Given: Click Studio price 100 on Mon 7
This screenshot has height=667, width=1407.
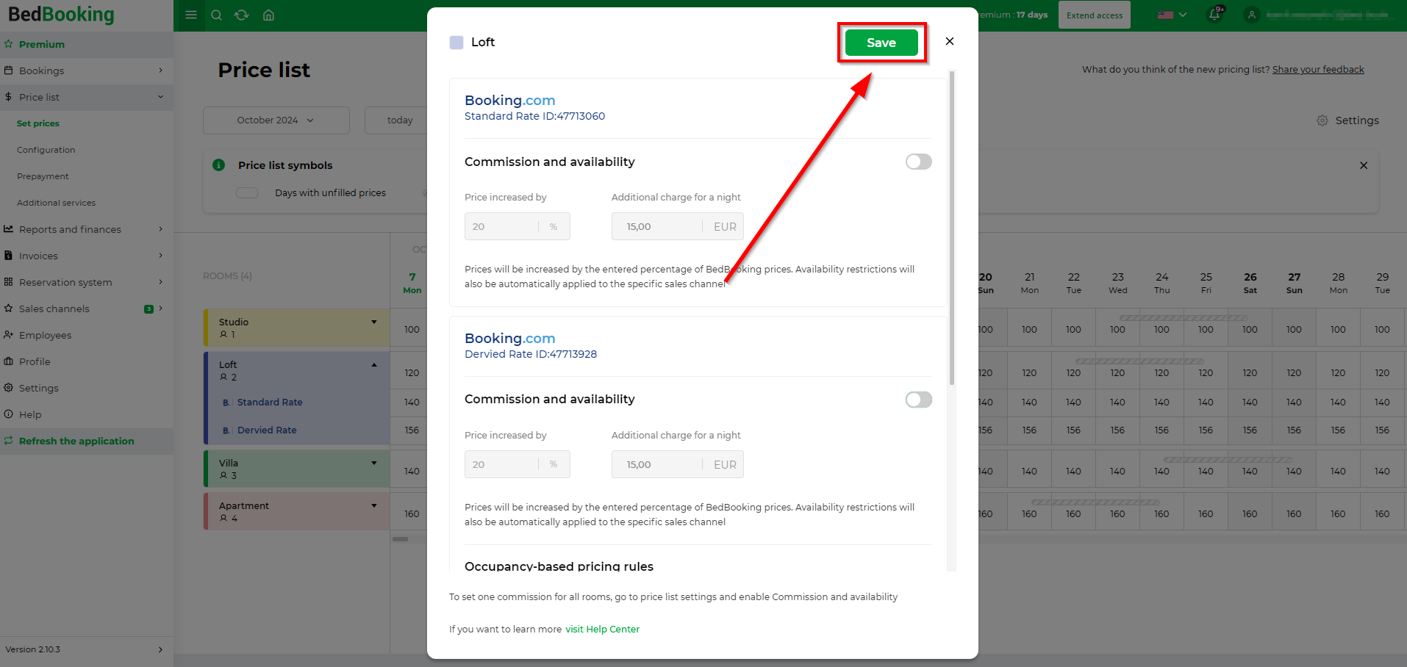Looking at the screenshot, I should (412, 330).
